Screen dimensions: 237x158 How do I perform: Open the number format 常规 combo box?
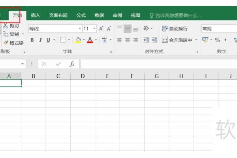(219, 29)
